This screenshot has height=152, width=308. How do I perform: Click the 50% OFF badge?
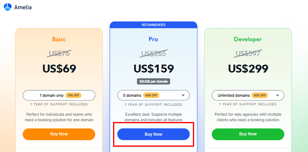[259, 95]
